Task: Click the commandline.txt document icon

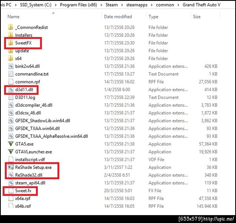Action: tap(11, 74)
